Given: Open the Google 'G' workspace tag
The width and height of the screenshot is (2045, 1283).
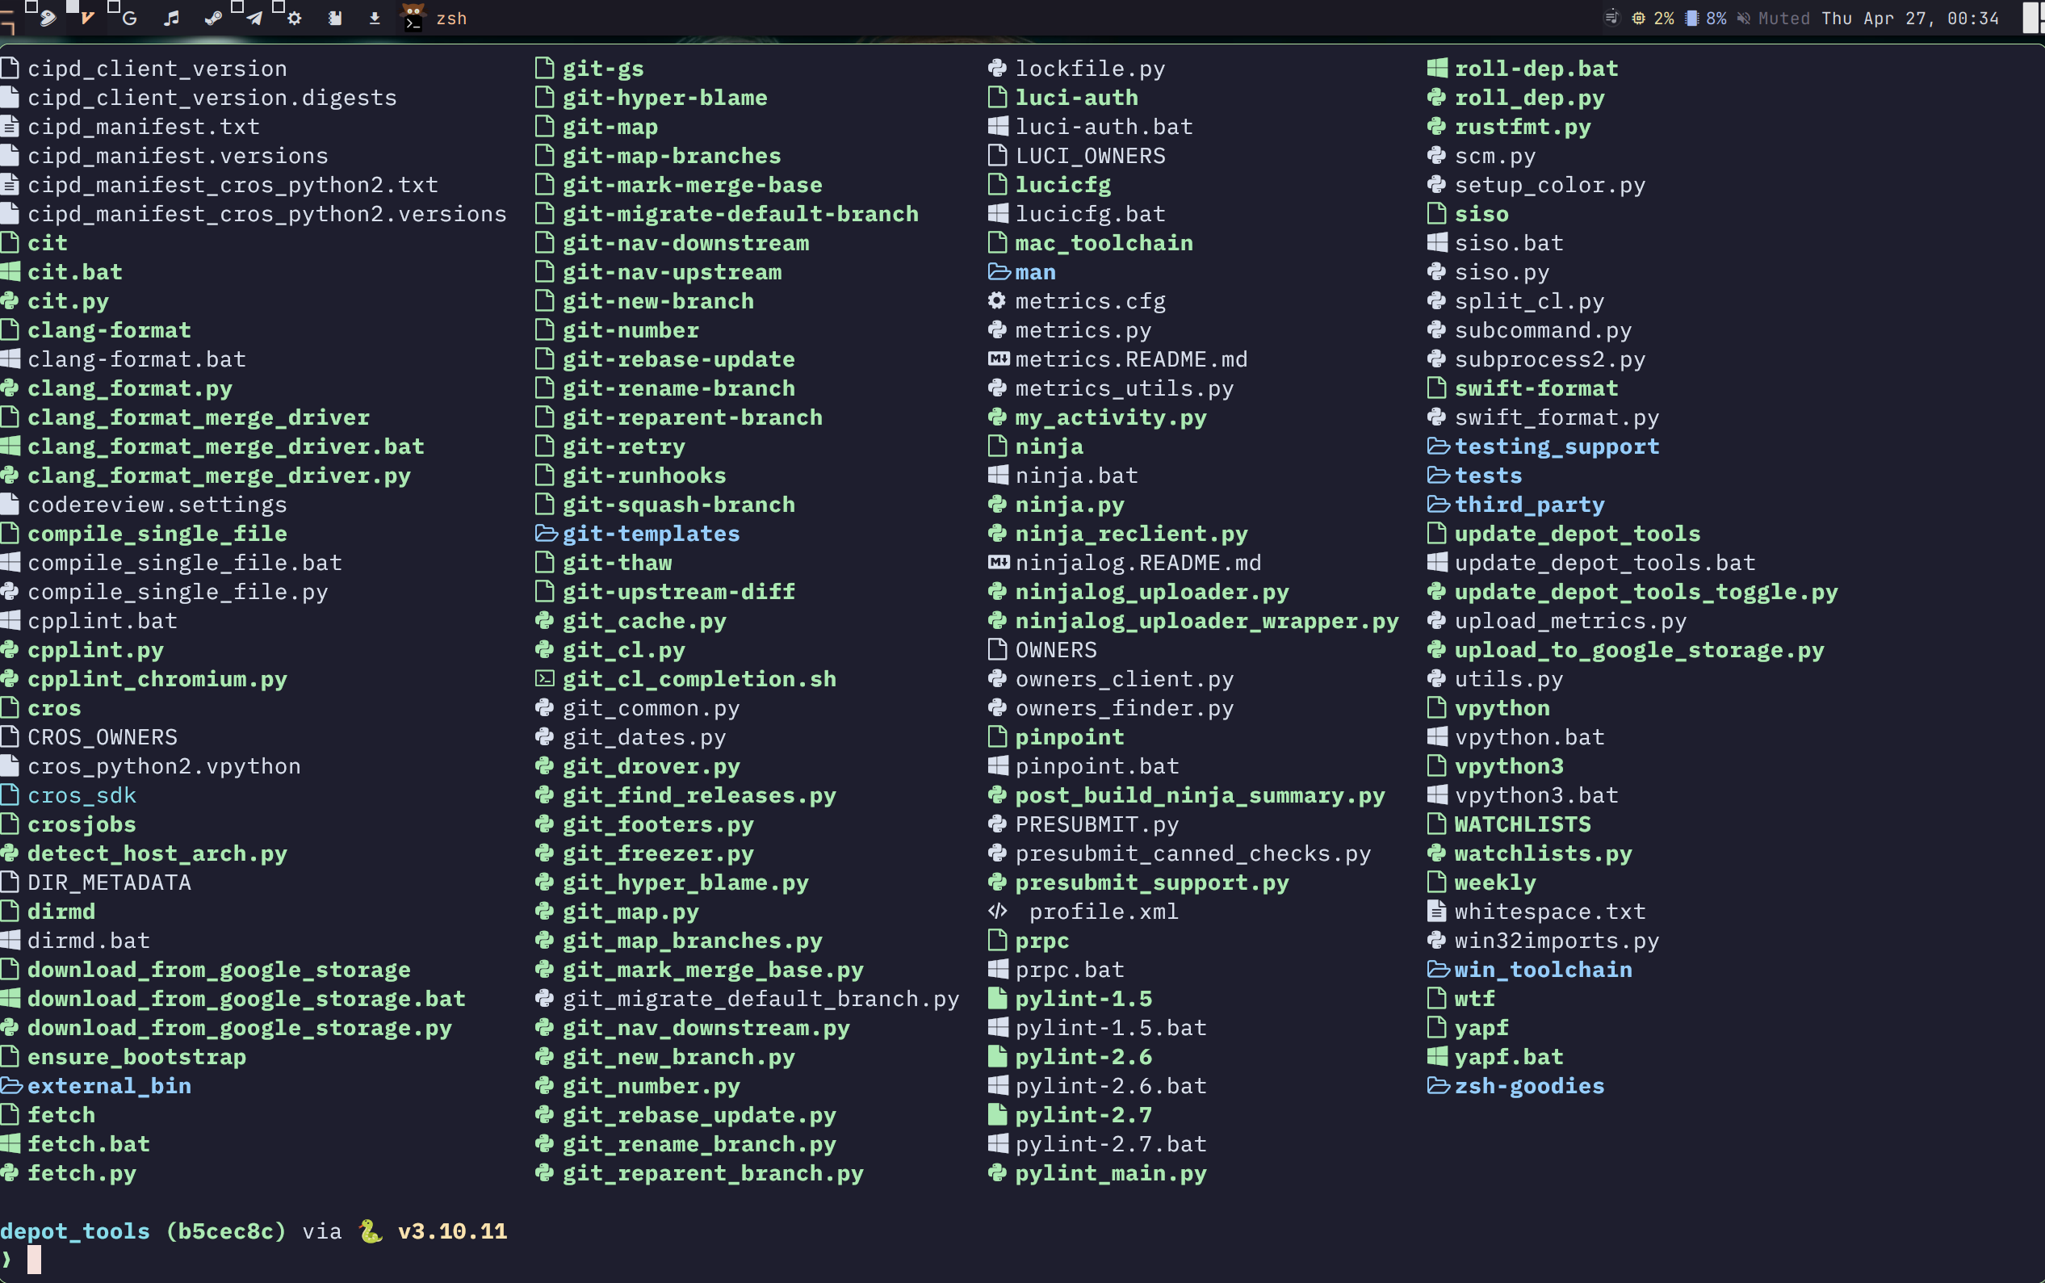Looking at the screenshot, I should 130,18.
